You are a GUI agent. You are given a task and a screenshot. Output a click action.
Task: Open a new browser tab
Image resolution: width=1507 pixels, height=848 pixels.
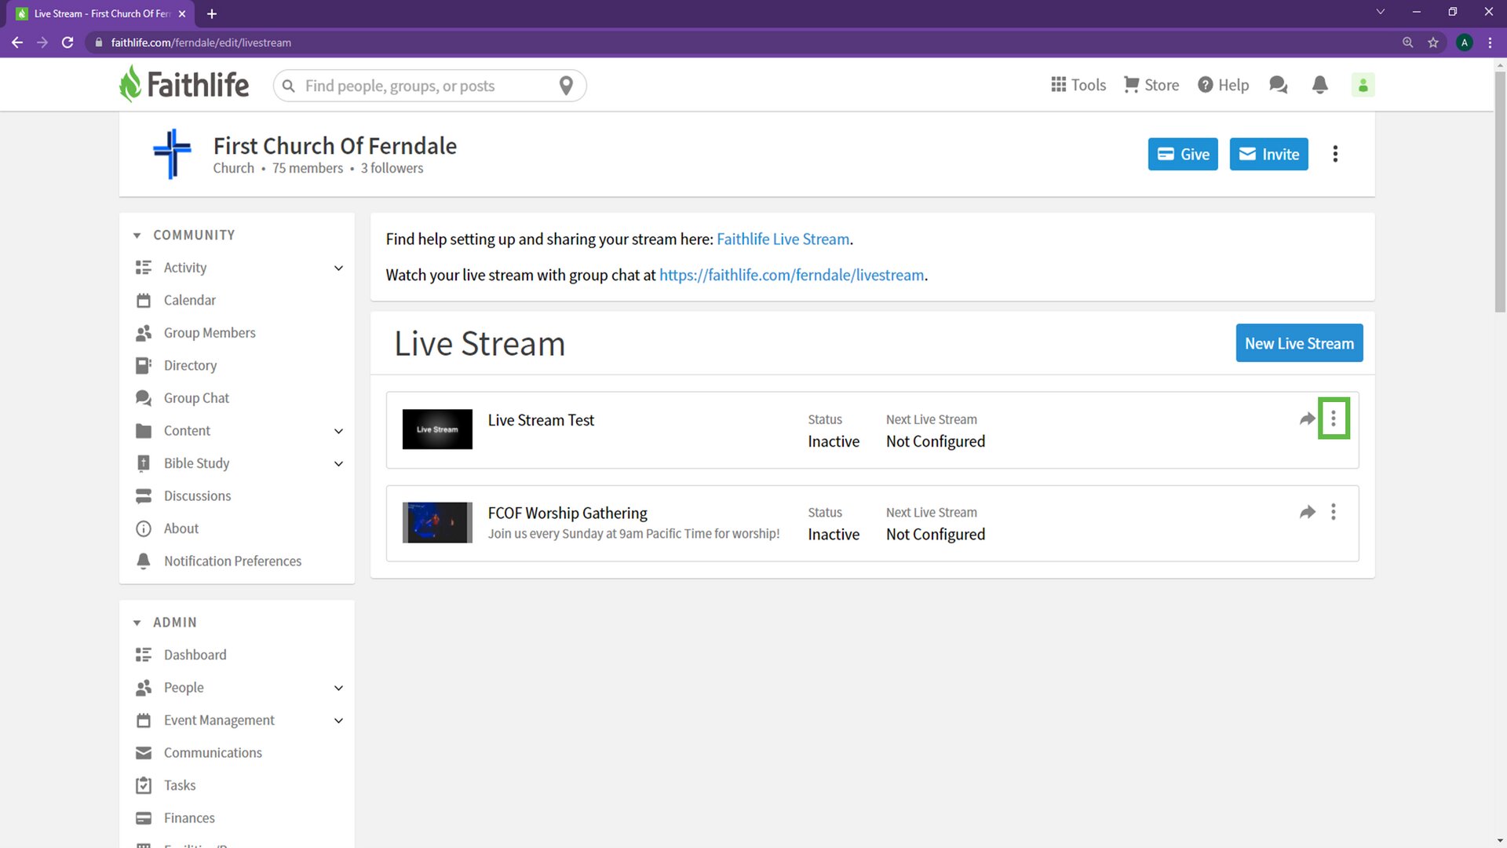point(212,13)
